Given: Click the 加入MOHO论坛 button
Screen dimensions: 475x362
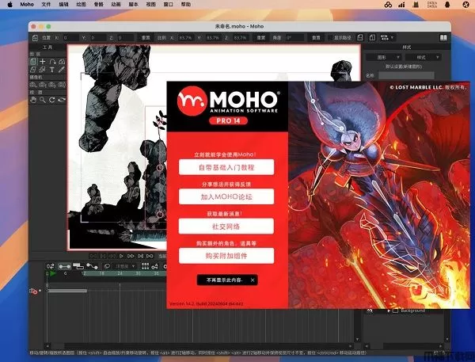Looking at the screenshot, I should [226, 197].
